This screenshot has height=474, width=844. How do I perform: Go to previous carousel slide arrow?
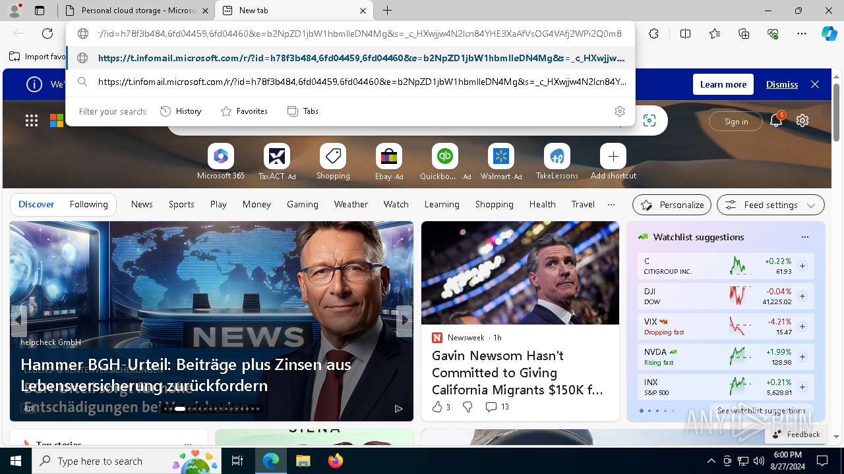click(18, 320)
